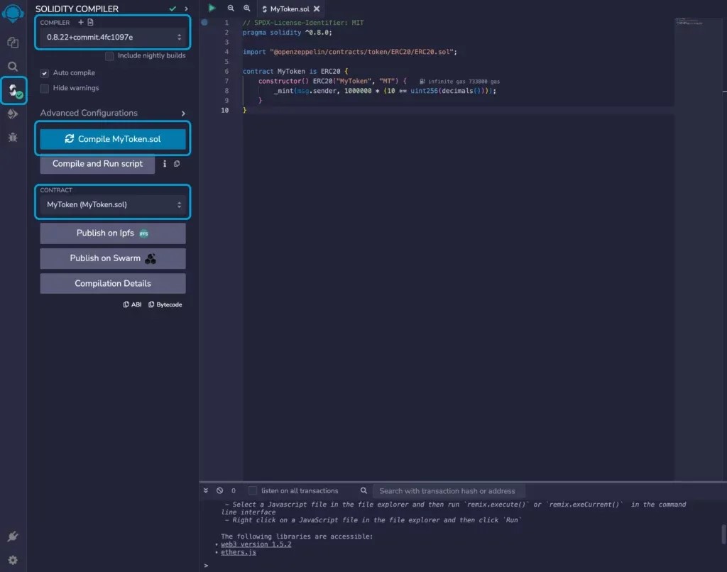Click the green Run script play icon

tap(212, 8)
